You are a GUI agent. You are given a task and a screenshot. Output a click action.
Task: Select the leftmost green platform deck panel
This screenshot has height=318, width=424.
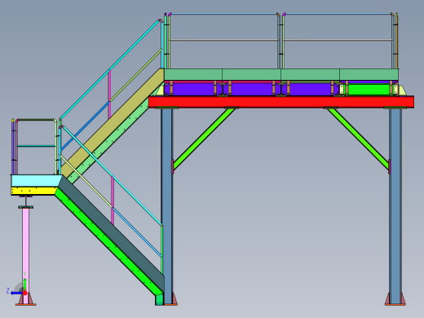(x=193, y=74)
